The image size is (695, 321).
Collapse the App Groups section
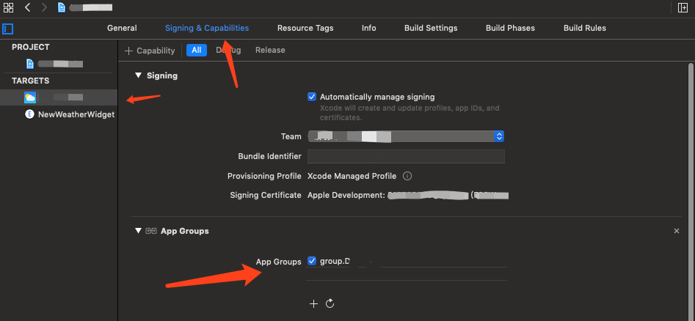[x=138, y=231]
